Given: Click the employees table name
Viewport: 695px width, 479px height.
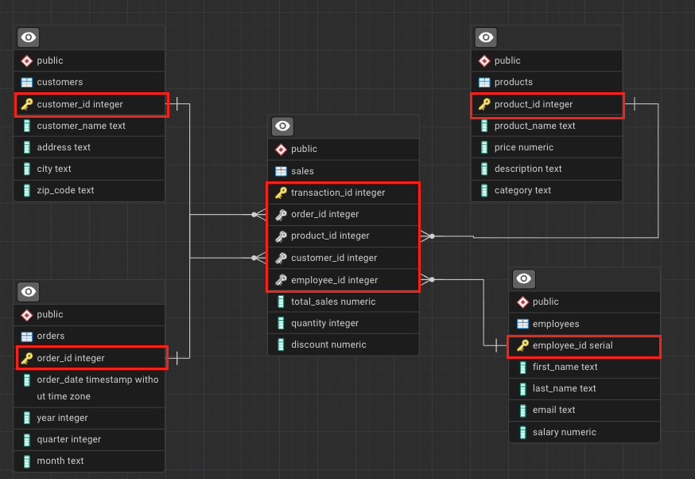Looking at the screenshot, I should [x=556, y=324].
